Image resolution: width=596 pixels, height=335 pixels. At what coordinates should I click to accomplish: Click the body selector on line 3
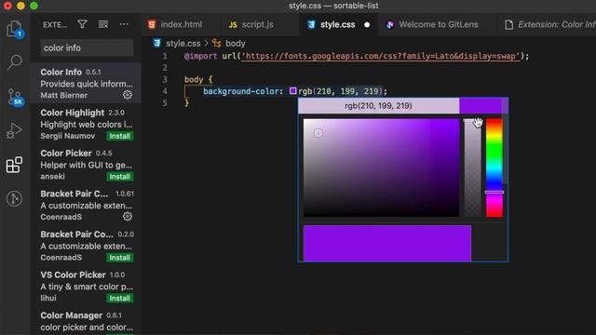click(194, 79)
